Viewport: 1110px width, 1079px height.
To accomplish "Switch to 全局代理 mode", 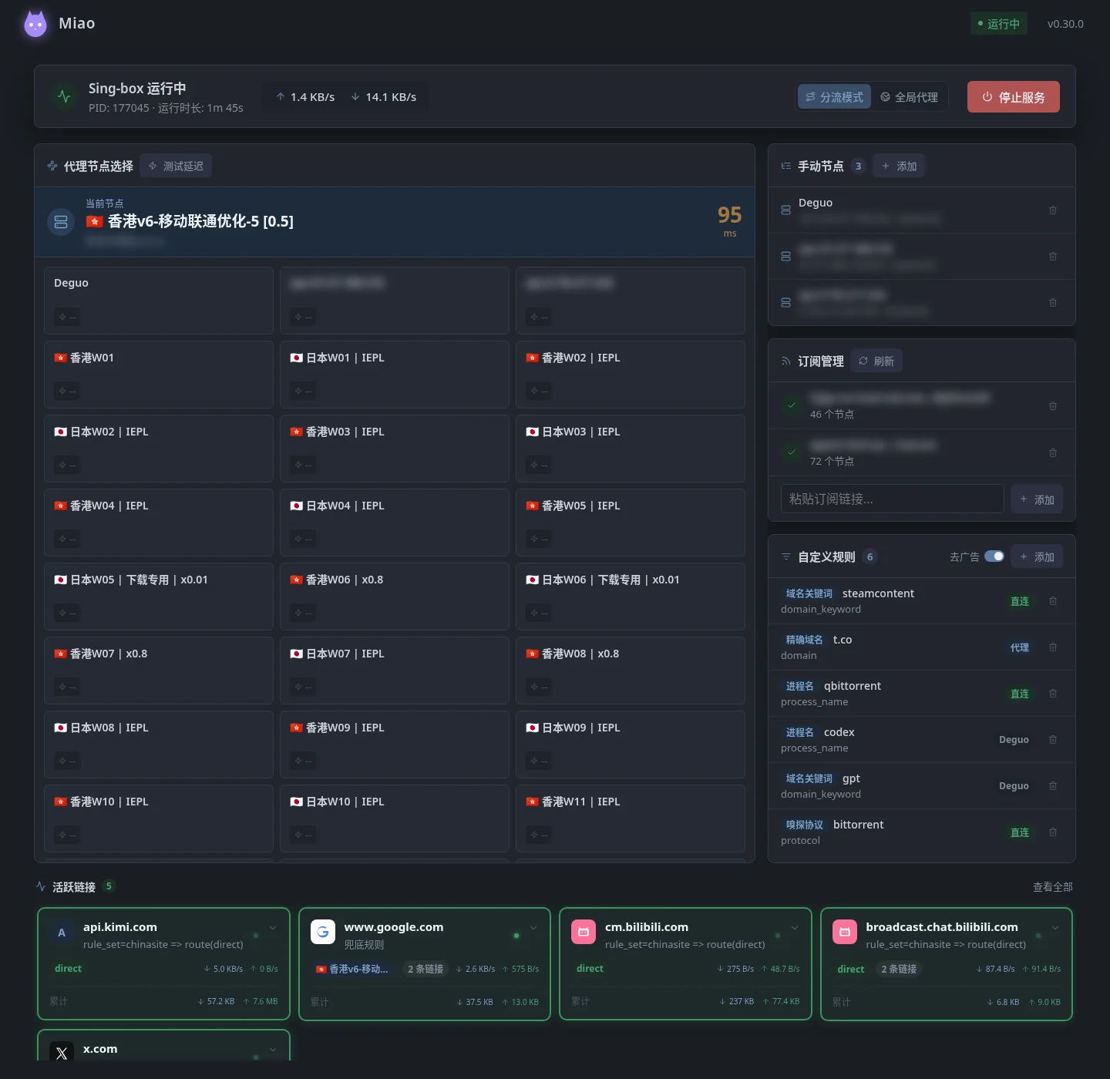I will click(909, 97).
